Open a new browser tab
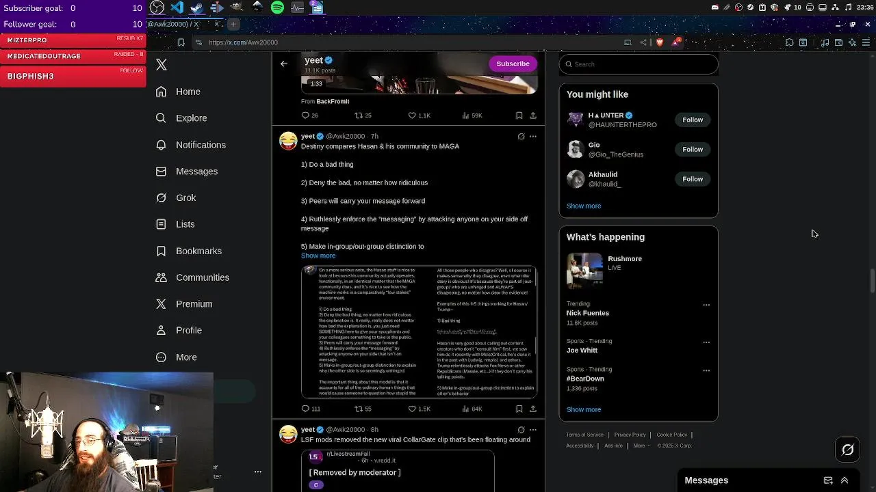876x492 pixels. [233, 24]
